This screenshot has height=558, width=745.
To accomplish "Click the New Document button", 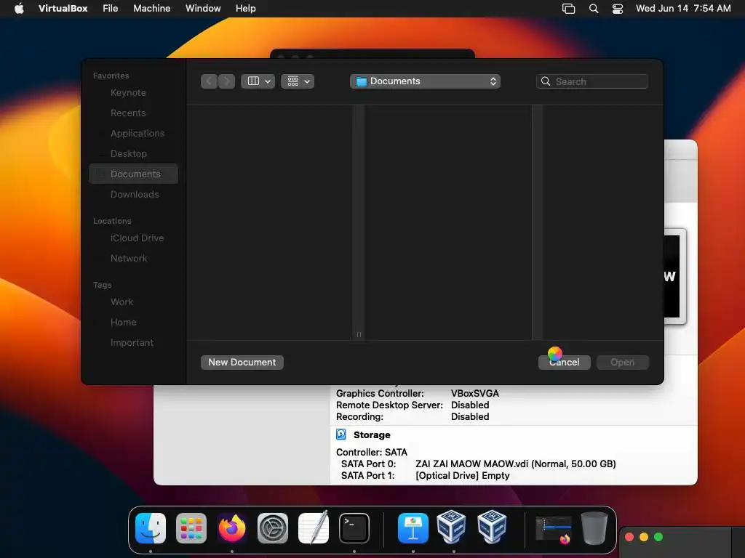I will (x=242, y=362).
